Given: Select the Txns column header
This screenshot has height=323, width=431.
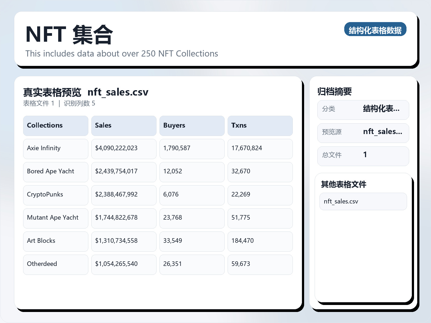Looking at the screenshot, I should pos(260,125).
